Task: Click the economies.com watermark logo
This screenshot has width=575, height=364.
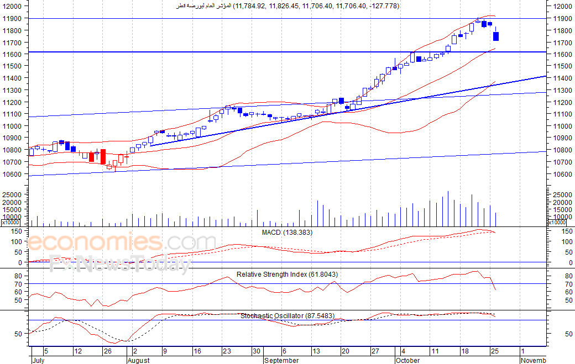Action: point(122,242)
